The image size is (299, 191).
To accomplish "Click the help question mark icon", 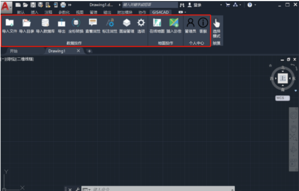I will 250,5.
